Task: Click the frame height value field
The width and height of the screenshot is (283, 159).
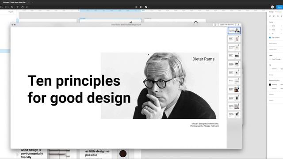Action: click(274, 30)
